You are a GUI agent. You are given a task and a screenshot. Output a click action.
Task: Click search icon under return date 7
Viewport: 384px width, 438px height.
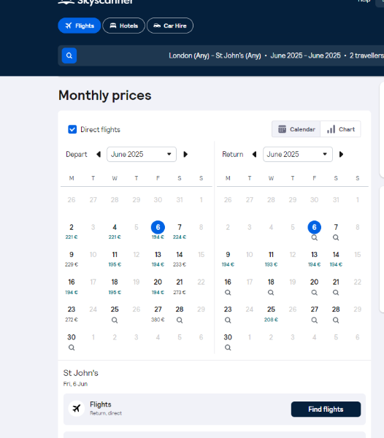(336, 237)
